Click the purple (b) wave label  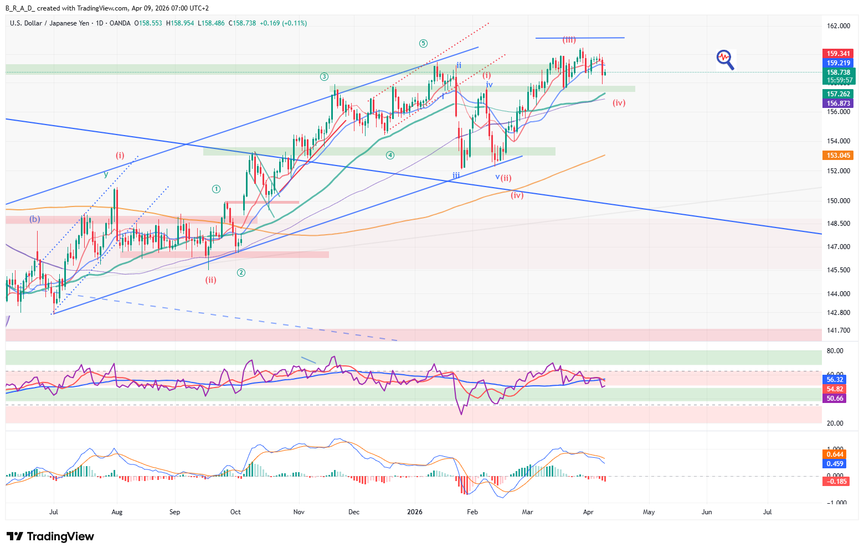35,219
